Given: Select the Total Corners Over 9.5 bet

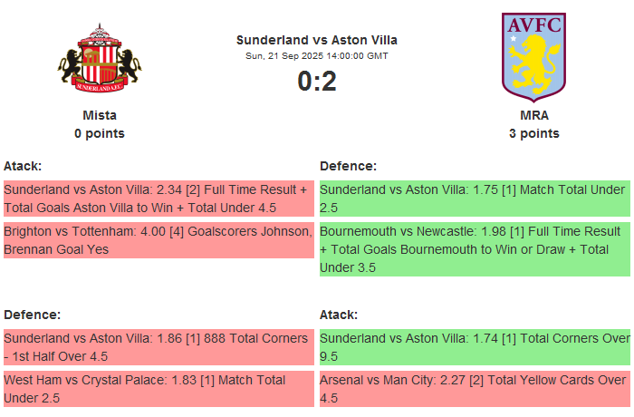Looking at the screenshot, I should pyautogui.click(x=475, y=347).
